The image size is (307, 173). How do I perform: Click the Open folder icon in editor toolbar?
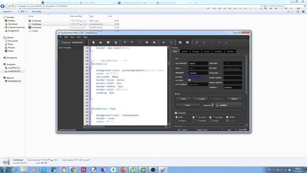coord(101,42)
